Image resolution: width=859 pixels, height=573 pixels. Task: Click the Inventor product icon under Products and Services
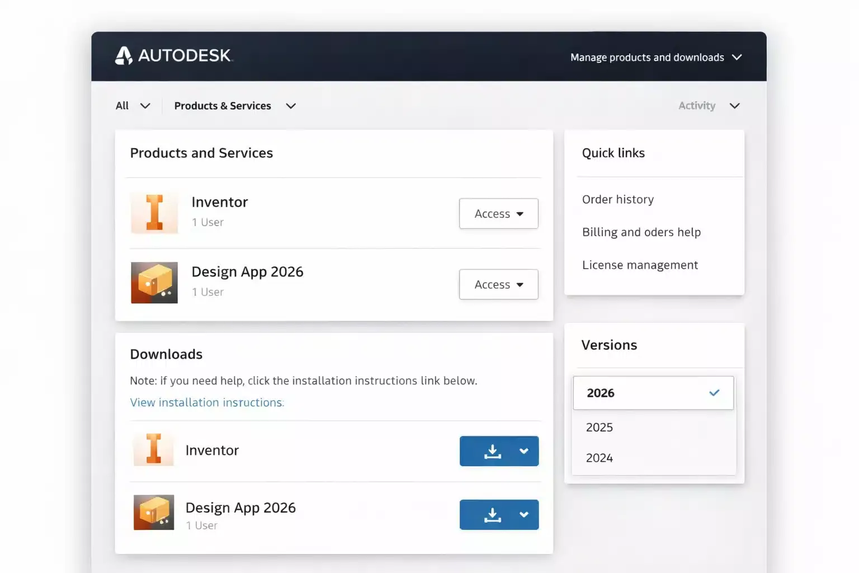tap(154, 213)
